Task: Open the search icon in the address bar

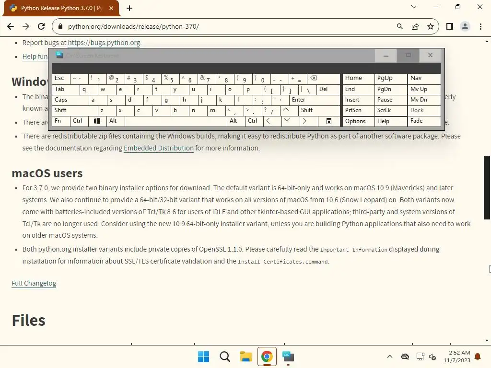Action: point(400,26)
